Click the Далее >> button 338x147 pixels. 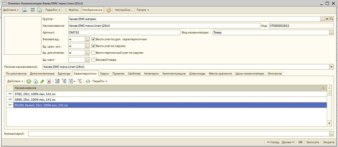click(288, 142)
